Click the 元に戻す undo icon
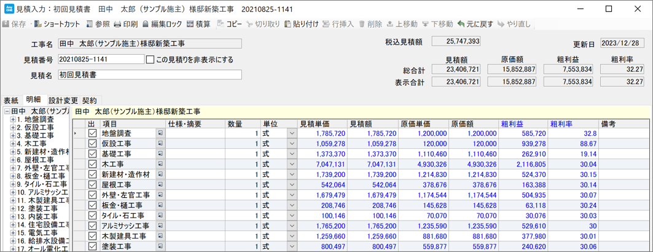 pyautogui.click(x=461, y=24)
